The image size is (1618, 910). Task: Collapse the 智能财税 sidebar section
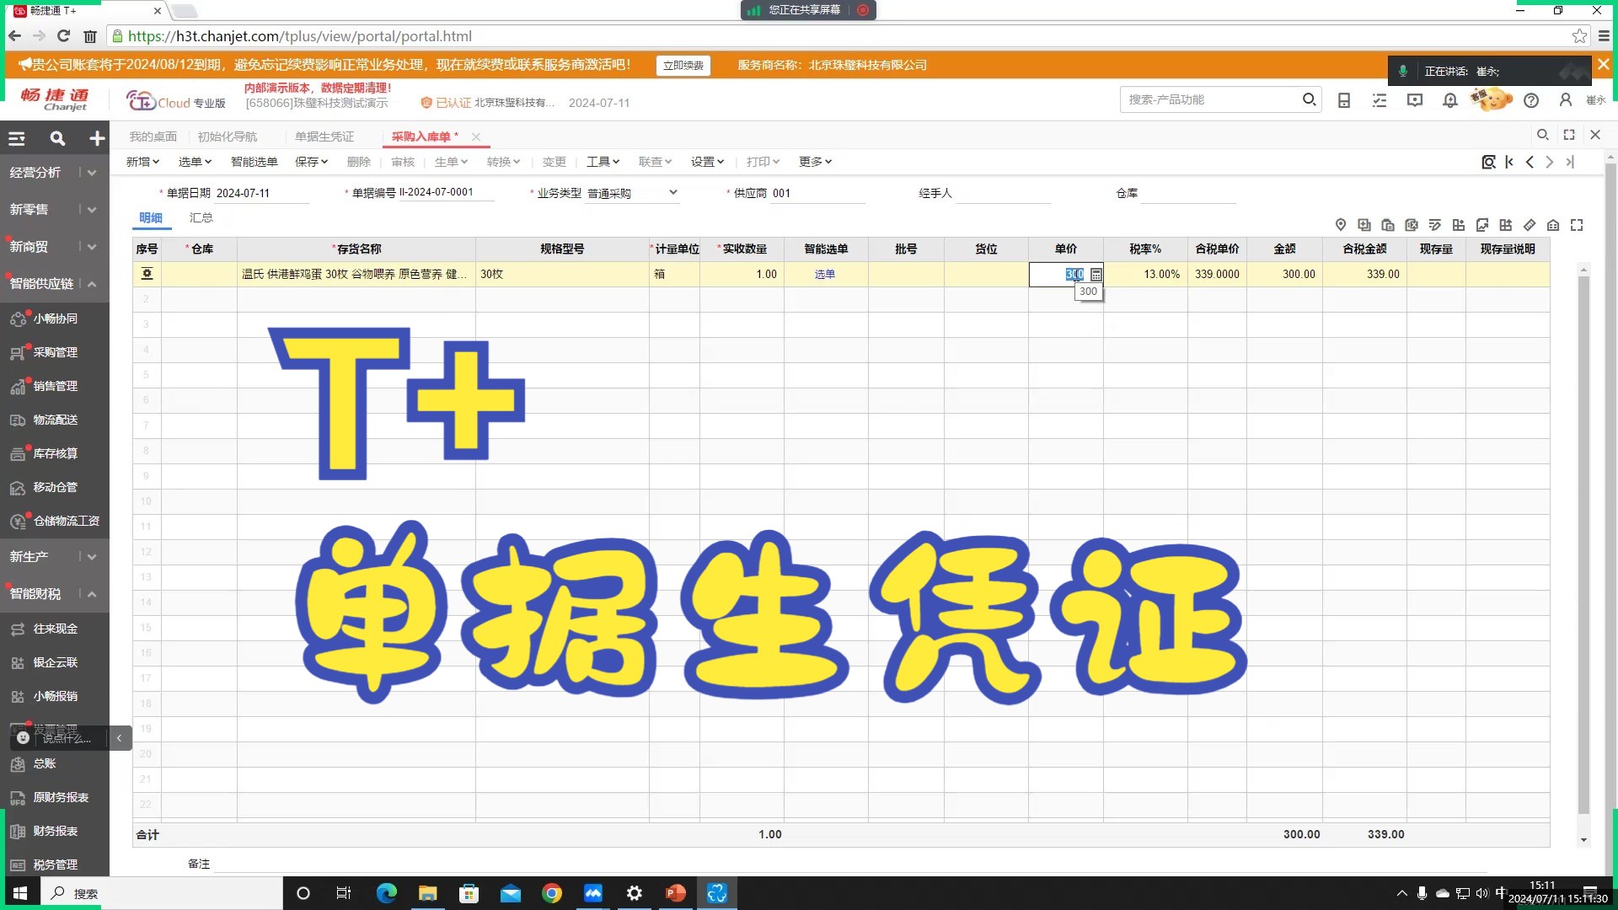point(92,594)
